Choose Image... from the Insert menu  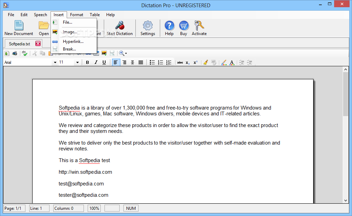pos(74,32)
